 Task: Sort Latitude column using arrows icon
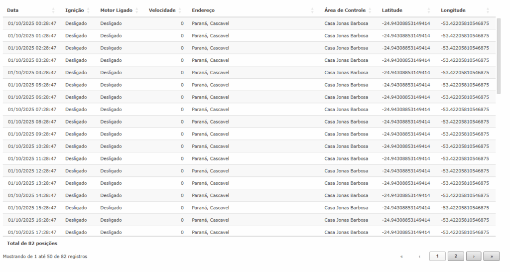[x=429, y=10]
